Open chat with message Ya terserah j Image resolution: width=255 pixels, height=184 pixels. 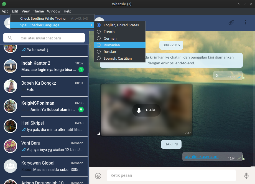pos(44,50)
